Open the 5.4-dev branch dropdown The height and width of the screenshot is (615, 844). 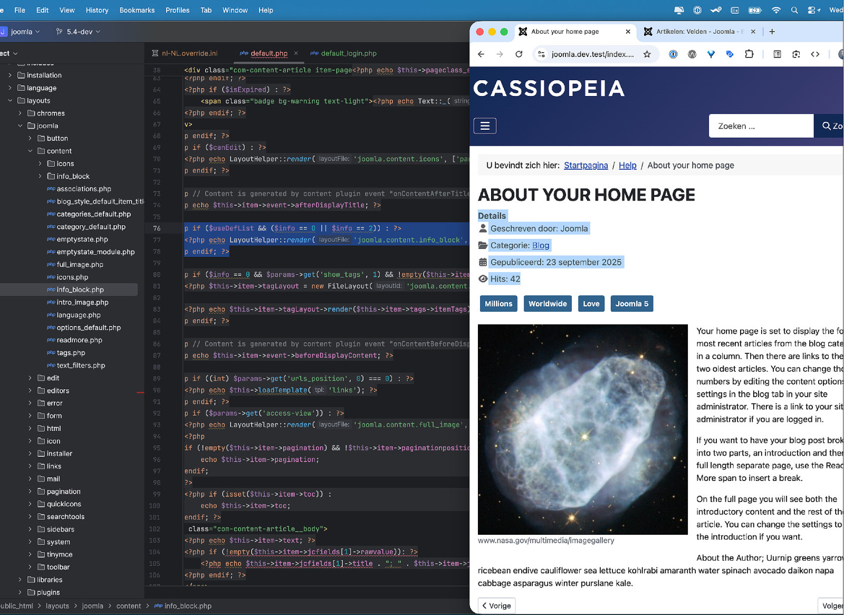[78, 32]
